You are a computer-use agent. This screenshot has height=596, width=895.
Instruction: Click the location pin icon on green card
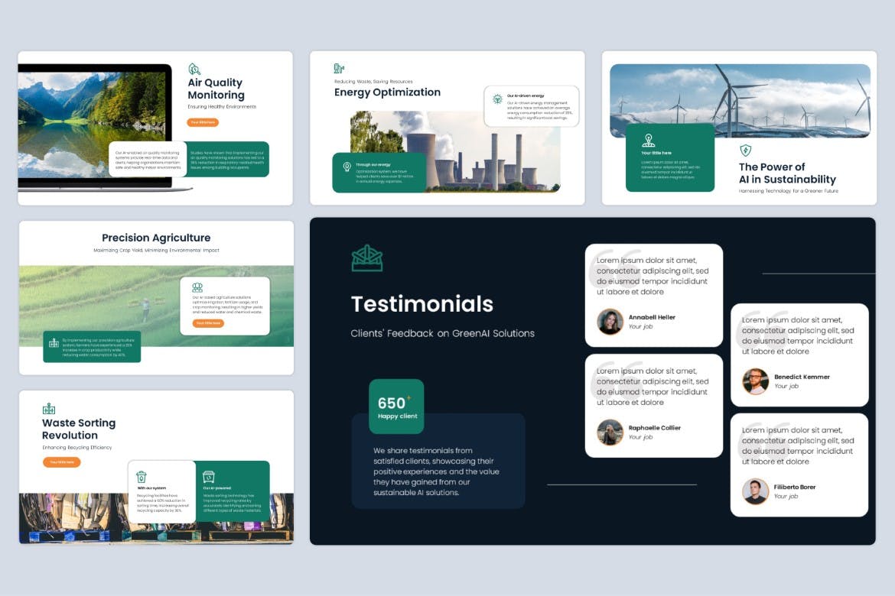649,140
